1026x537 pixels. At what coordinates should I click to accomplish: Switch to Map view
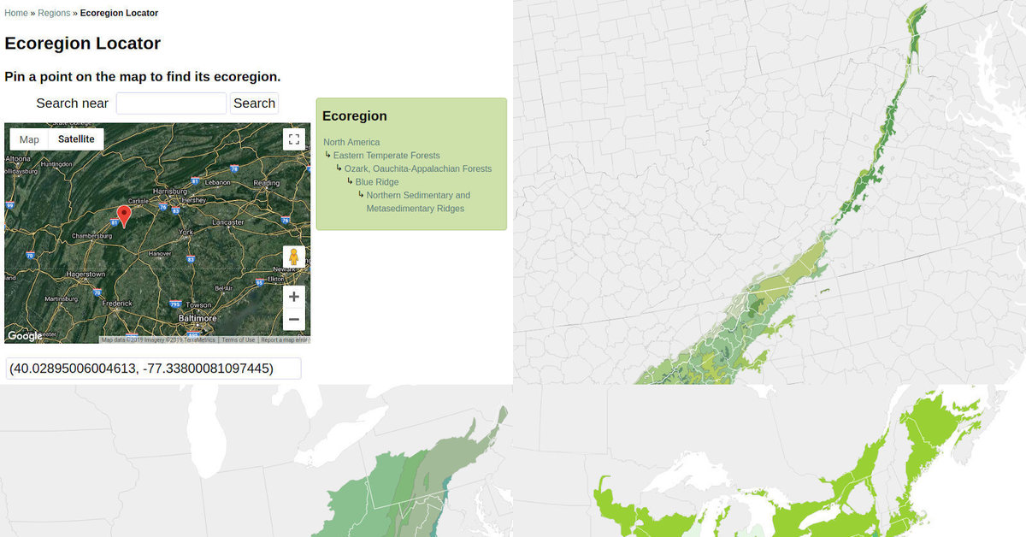pyautogui.click(x=28, y=139)
